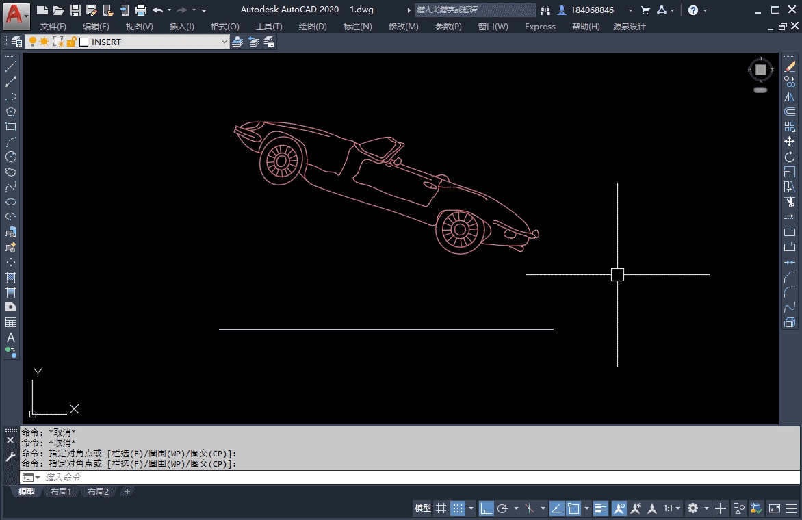Screen dimensions: 802x520
Task: Select the multiline Text tool
Action: pyautogui.click(x=11, y=337)
